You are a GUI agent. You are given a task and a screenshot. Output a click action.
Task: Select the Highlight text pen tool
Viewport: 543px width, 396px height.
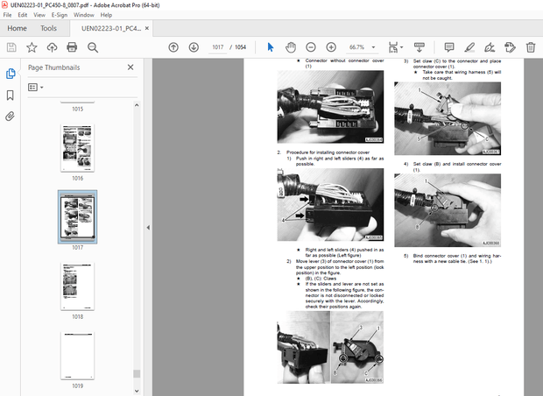(x=469, y=47)
